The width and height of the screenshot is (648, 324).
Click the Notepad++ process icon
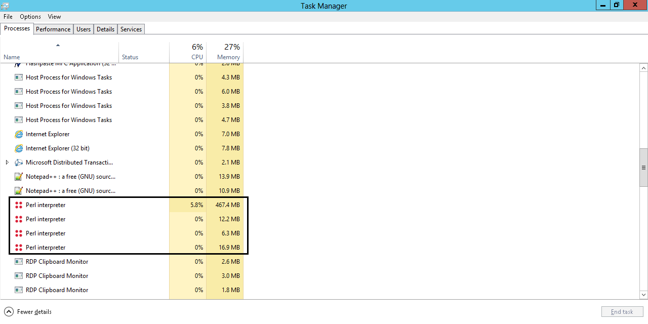click(18, 176)
